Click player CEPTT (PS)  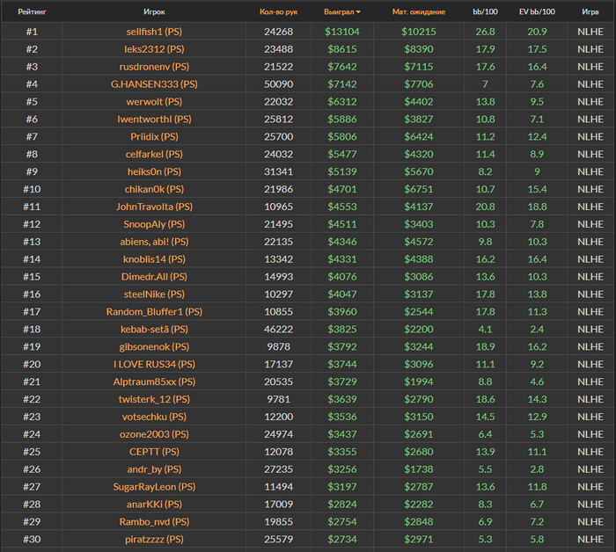tap(154, 452)
